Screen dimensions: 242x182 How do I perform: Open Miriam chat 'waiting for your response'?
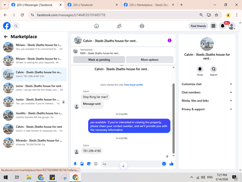34,61
